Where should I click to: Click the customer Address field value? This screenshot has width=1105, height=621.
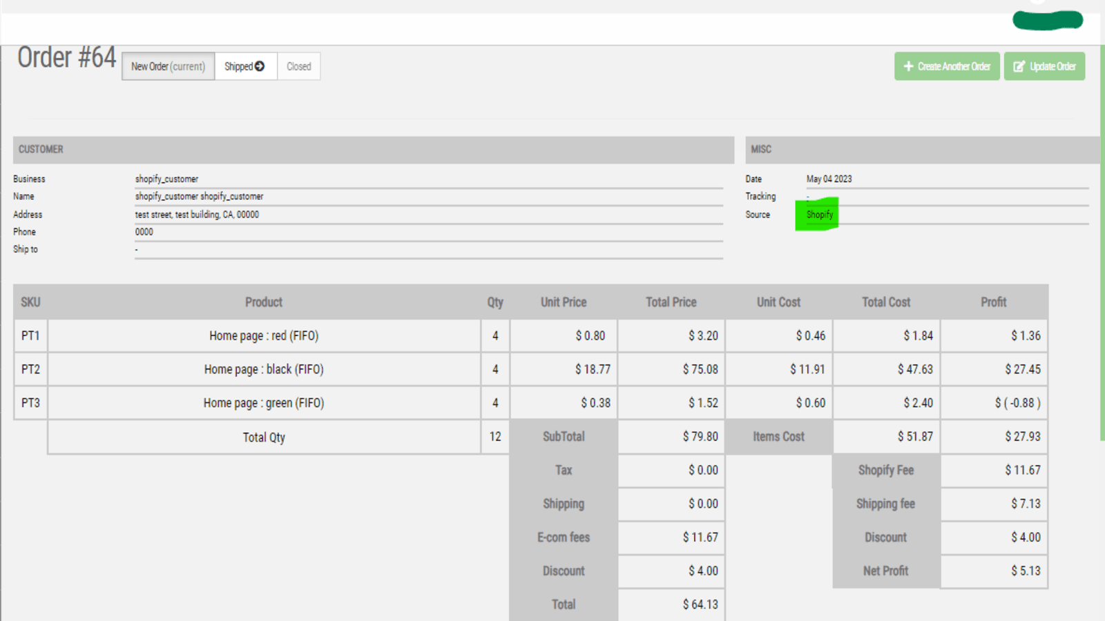click(197, 215)
